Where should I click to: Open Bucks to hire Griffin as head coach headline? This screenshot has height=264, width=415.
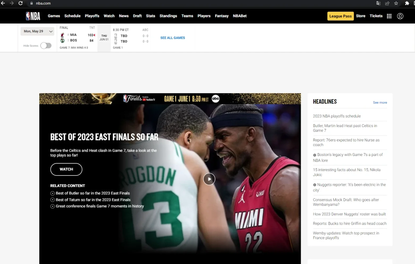click(x=350, y=223)
